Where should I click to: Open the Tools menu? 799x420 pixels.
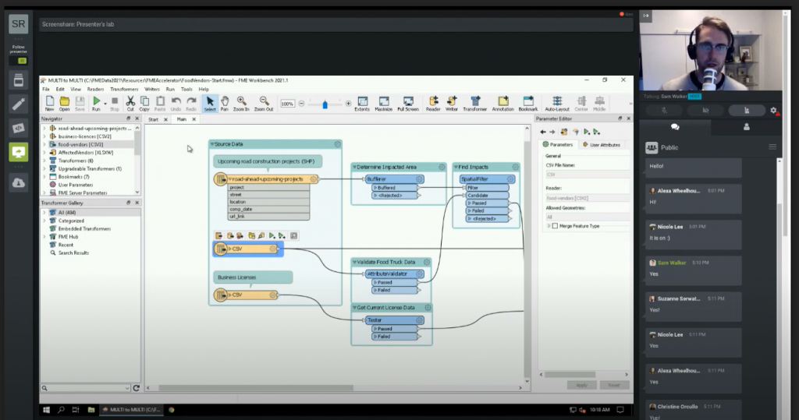[x=186, y=89]
